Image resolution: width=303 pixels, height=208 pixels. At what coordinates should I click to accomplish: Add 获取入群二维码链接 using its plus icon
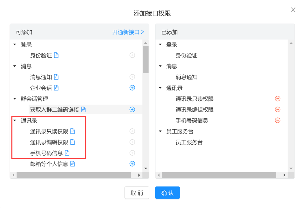(132, 110)
